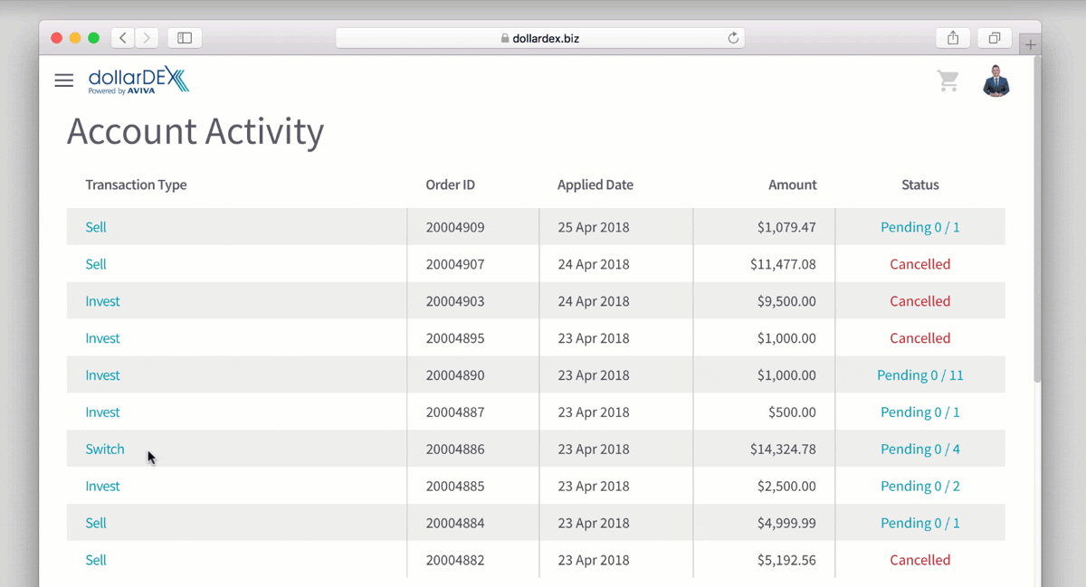Viewport: 1086px width, 587px height.
Task: Select the $11,477.08 amount
Action: [783, 264]
